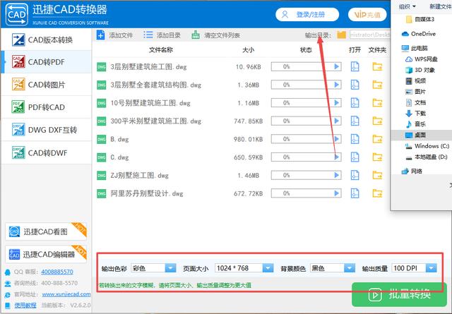452x314 pixels.
Task: Click the progress bar of 阿里苏丹别墅设计.dwg
Action: 306,193
